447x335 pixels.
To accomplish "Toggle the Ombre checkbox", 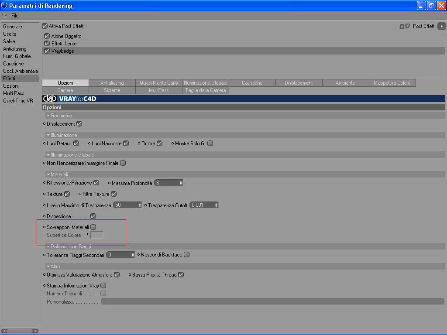I will (x=160, y=144).
